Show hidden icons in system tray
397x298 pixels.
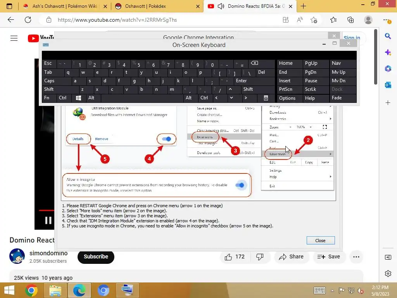pyautogui.click(x=332, y=291)
